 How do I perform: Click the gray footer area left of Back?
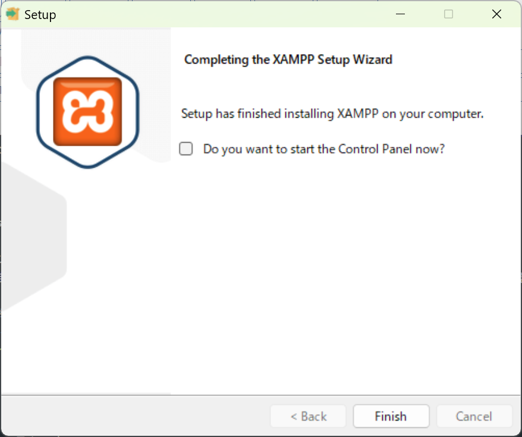click(133, 416)
